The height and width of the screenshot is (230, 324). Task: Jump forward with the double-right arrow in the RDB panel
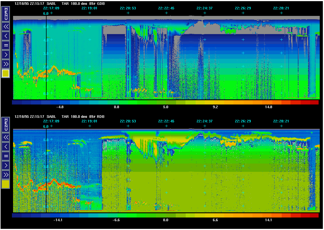pos(6,174)
